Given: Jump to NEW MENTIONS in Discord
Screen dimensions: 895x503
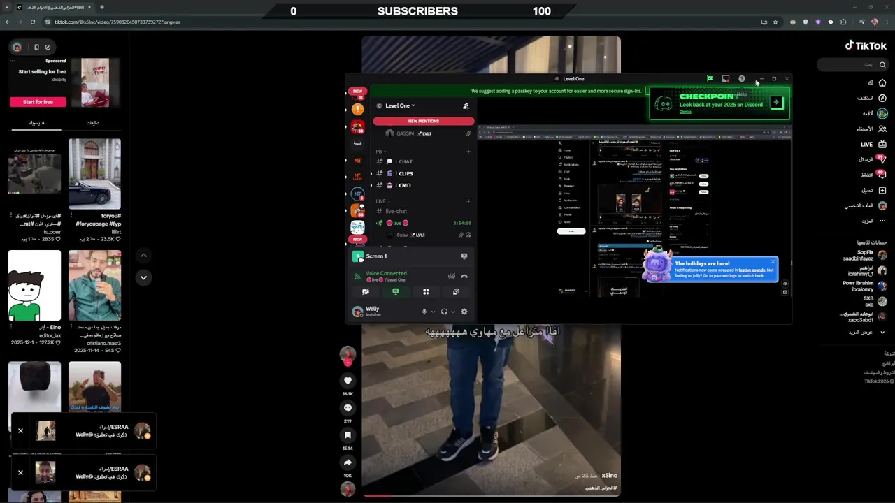Looking at the screenshot, I should pos(423,121).
